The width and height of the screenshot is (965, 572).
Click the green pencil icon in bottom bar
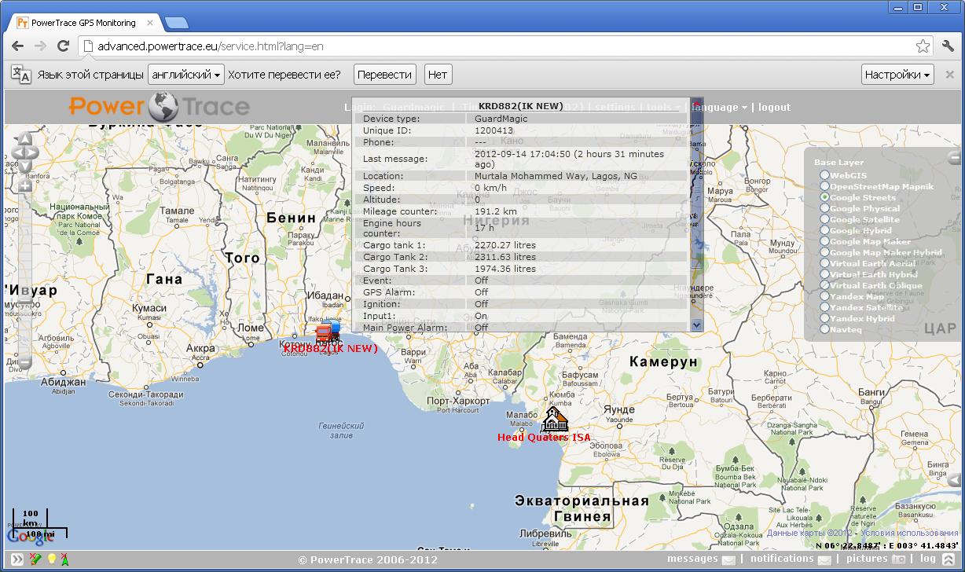35,559
